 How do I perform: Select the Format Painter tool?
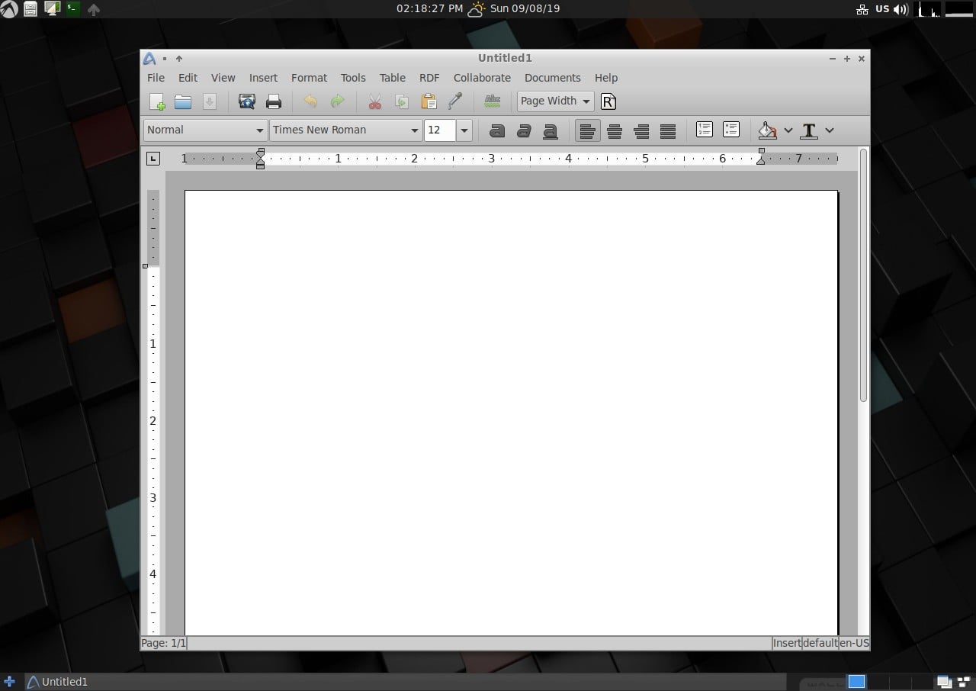click(x=455, y=101)
